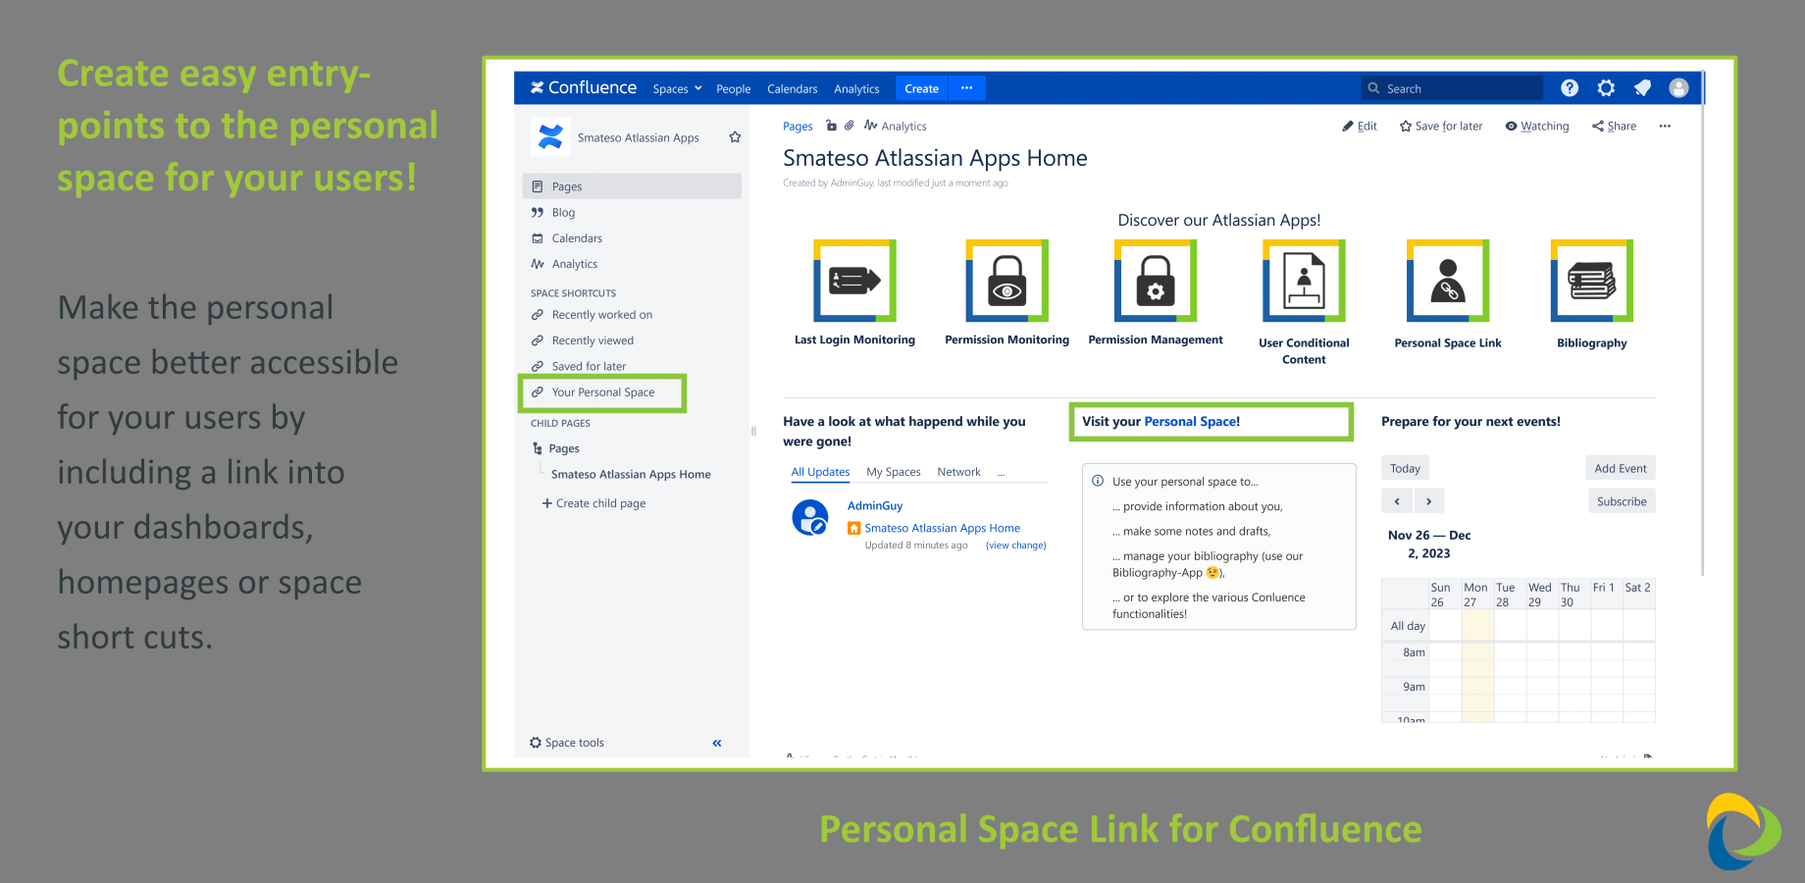
Task: Click the calendar Subscribe button
Action: click(1622, 501)
